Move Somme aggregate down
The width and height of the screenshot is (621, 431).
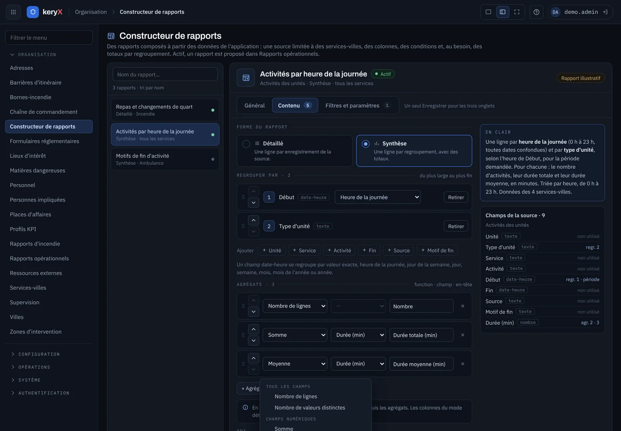pyautogui.click(x=253, y=341)
